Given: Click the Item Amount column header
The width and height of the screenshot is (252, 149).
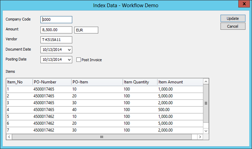Looking at the screenshot, I should [180, 82].
